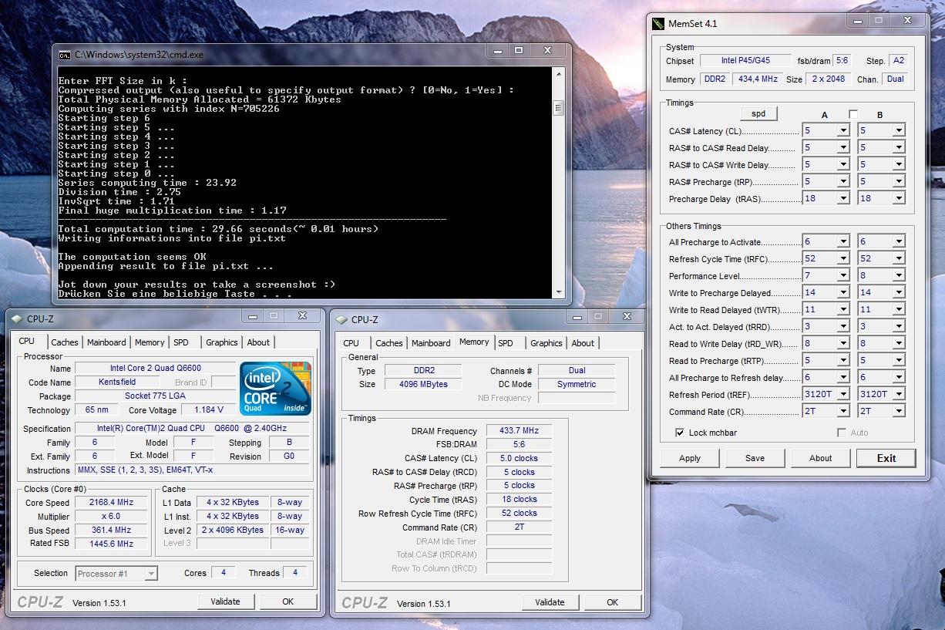Click the cmd window scrollbar up arrow

558,75
